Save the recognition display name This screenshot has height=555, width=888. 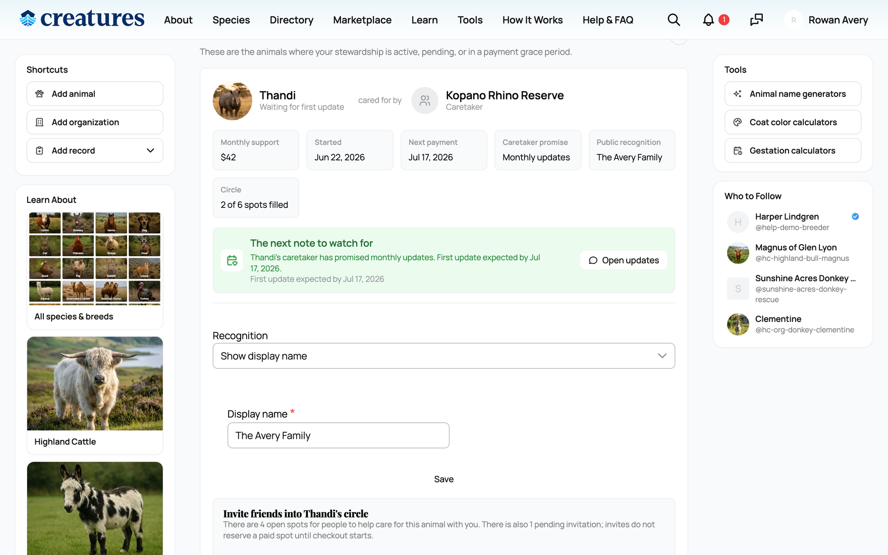tap(444, 479)
